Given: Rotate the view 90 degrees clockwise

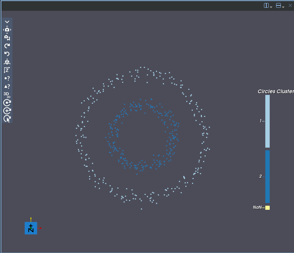Looking at the screenshot, I should point(7,102).
